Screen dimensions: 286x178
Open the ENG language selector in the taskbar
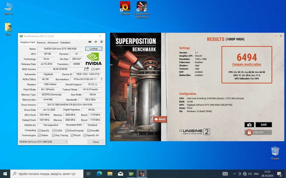pyautogui.click(x=256, y=174)
